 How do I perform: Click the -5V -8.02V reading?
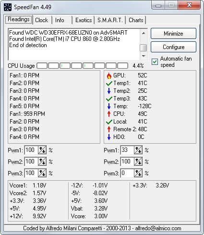[89, 193]
